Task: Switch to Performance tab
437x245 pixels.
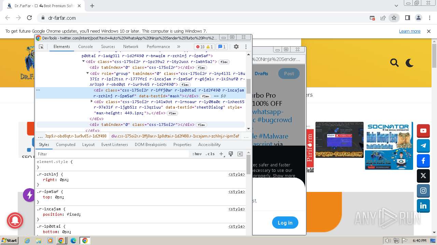Action: pos(158,47)
